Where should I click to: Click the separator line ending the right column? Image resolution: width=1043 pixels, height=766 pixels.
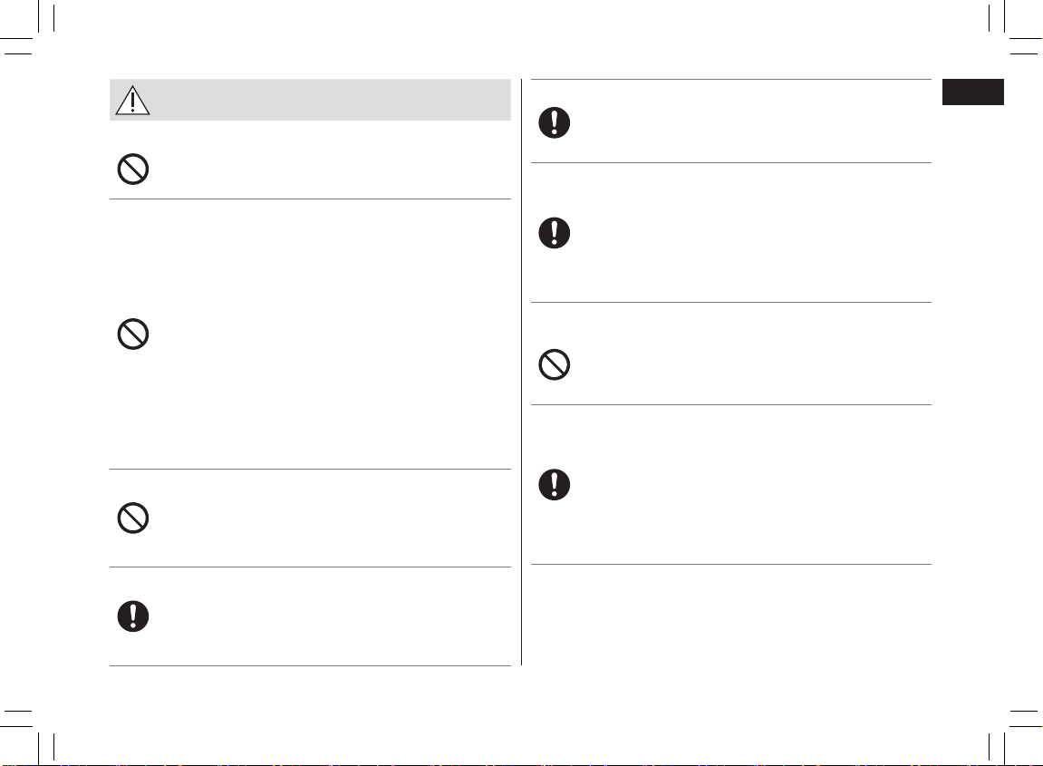tap(731, 565)
